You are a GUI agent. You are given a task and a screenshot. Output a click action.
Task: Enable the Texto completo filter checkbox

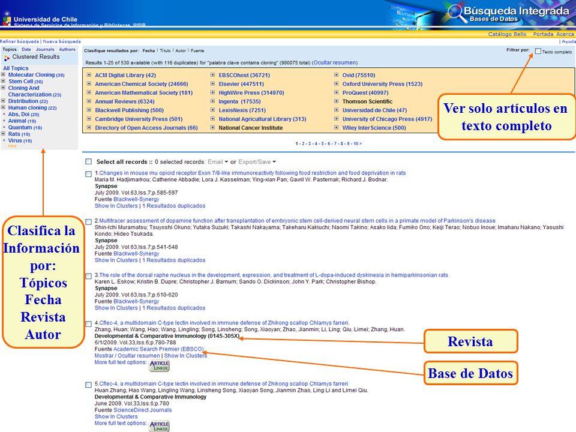tap(538, 51)
